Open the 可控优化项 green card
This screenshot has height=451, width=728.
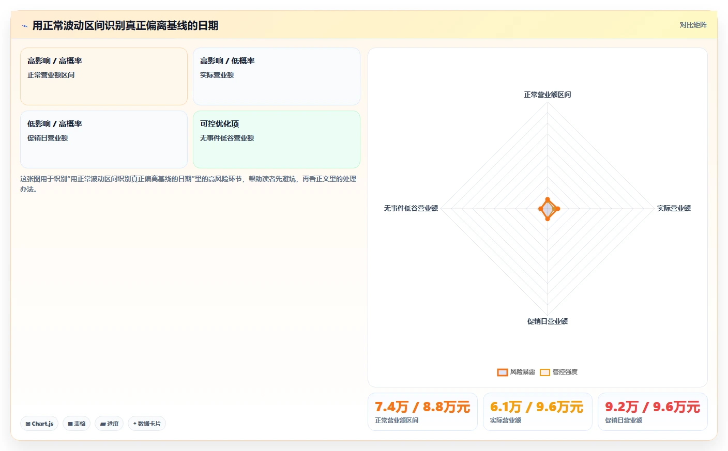277,139
